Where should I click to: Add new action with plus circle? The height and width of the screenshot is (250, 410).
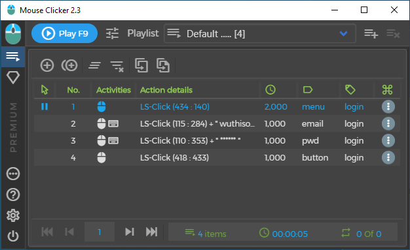point(47,65)
